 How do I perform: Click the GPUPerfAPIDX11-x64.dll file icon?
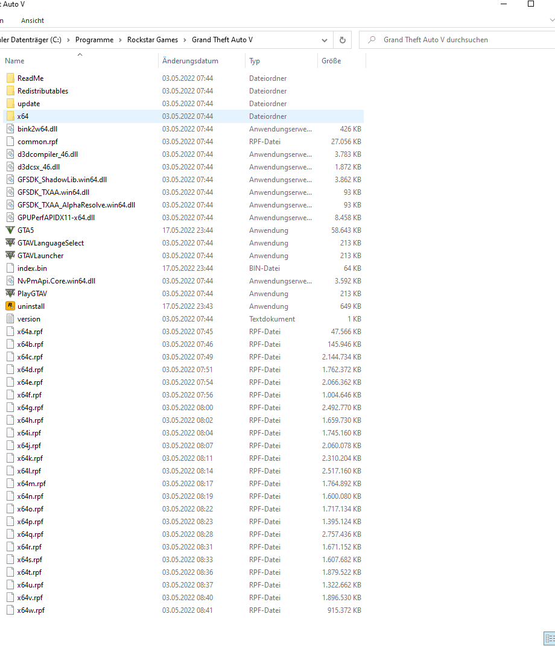(10, 218)
